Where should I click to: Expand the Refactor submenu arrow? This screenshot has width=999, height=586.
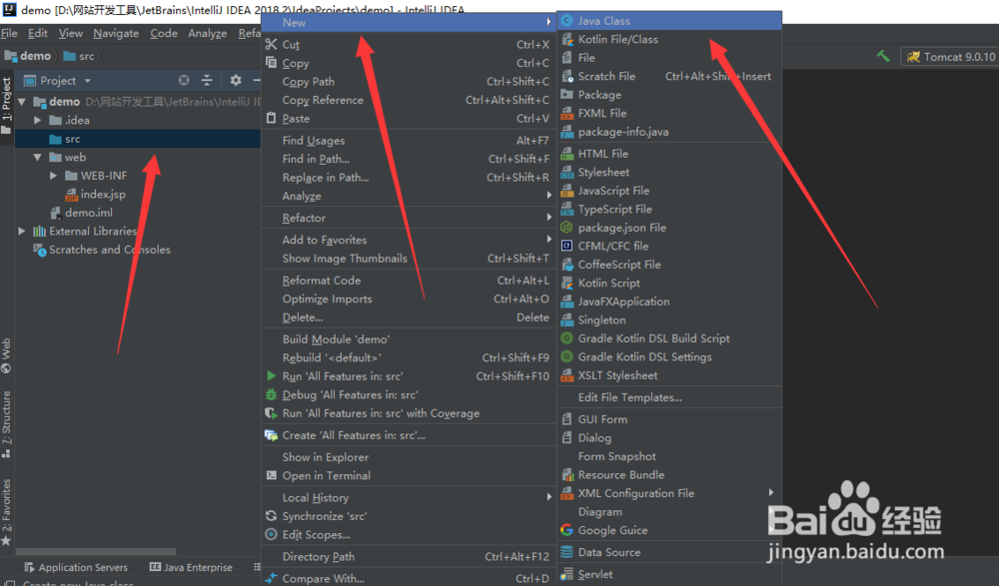coord(548,218)
